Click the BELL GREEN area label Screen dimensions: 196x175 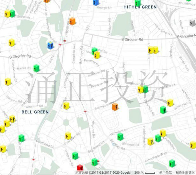point(35,112)
